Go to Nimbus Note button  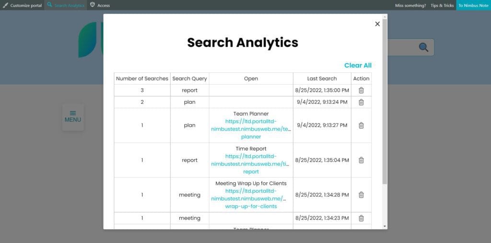pyautogui.click(x=473, y=5)
